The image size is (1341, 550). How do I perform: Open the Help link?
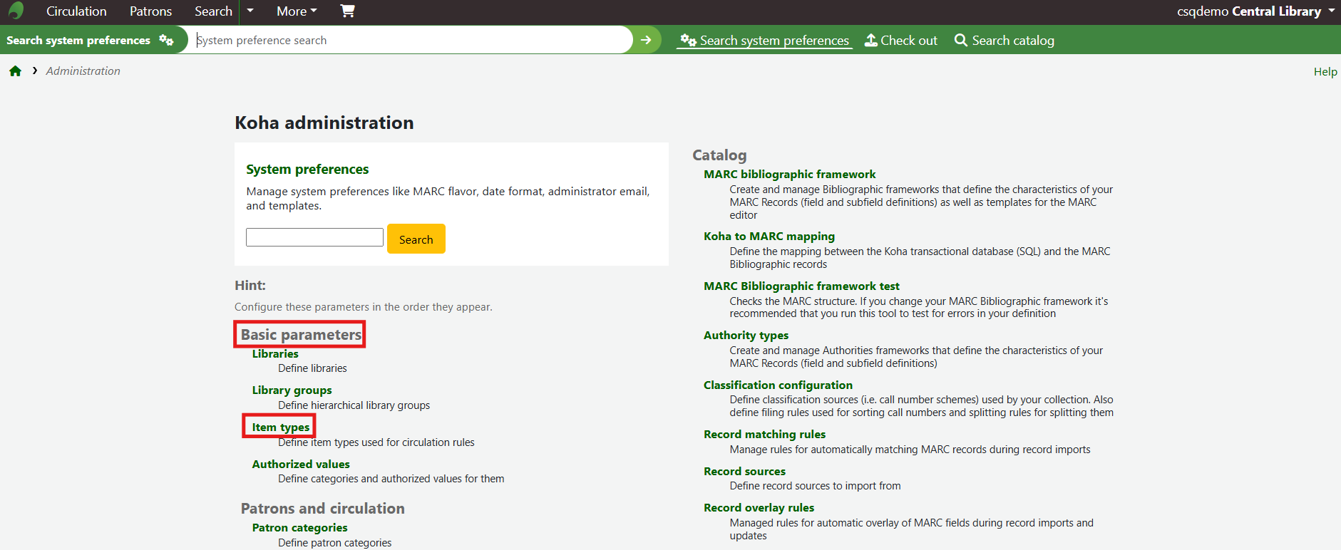click(x=1325, y=72)
